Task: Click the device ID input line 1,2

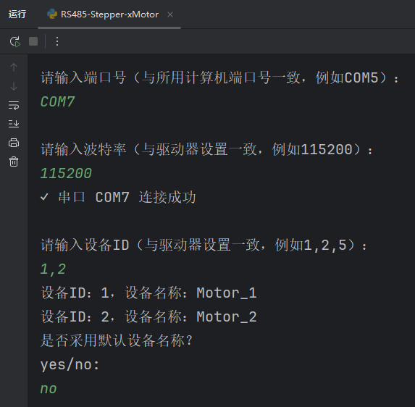Action: pyautogui.click(x=53, y=269)
